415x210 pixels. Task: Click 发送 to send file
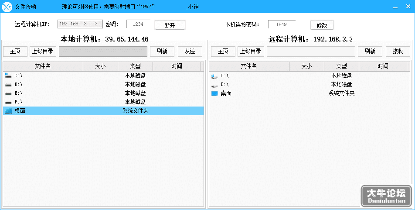(190, 52)
